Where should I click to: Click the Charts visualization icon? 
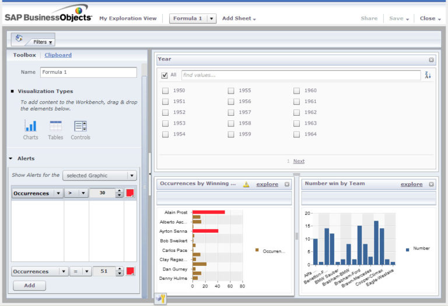(30, 126)
